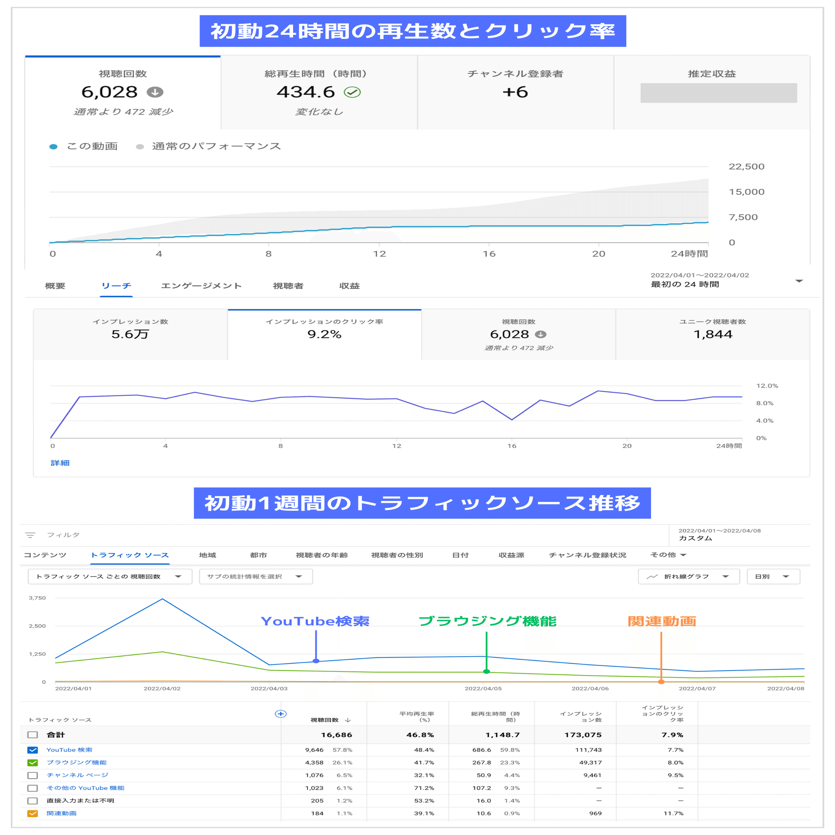Open the 折れ線グラフ chart type dropdown
The height and width of the screenshot is (835, 835).
point(688,577)
